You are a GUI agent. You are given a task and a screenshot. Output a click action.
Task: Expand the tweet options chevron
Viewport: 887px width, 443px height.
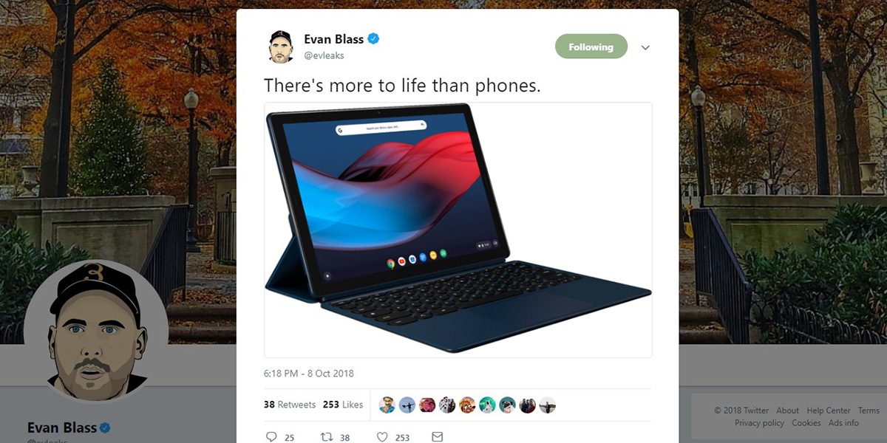[645, 47]
